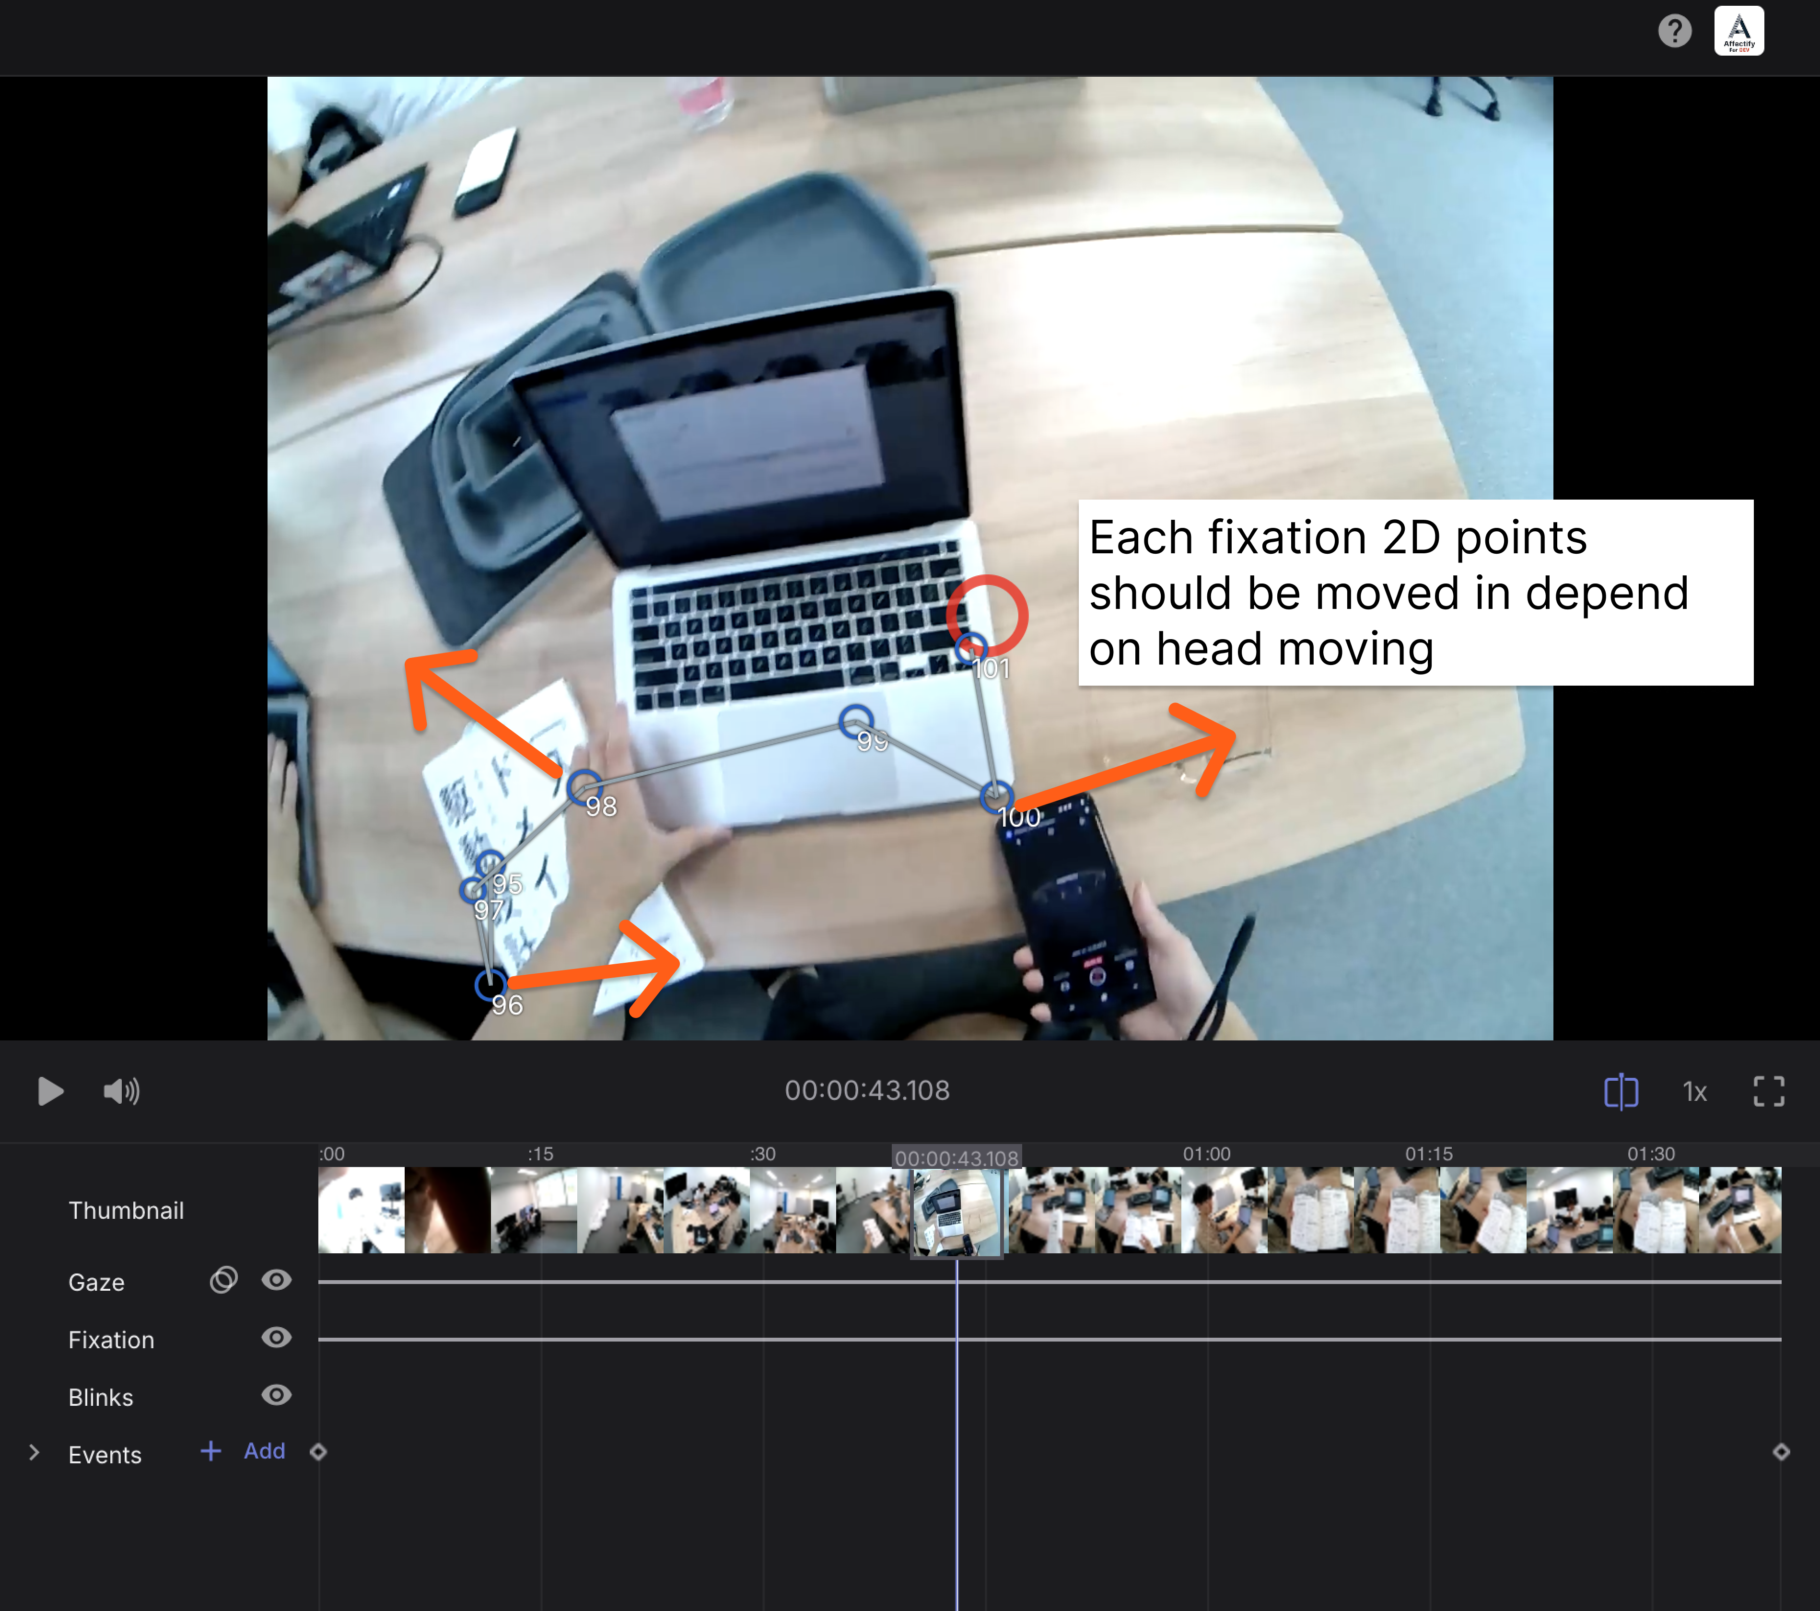Hide the Fixation track visibility
Screen dimensions: 1820x1611
click(x=277, y=1338)
